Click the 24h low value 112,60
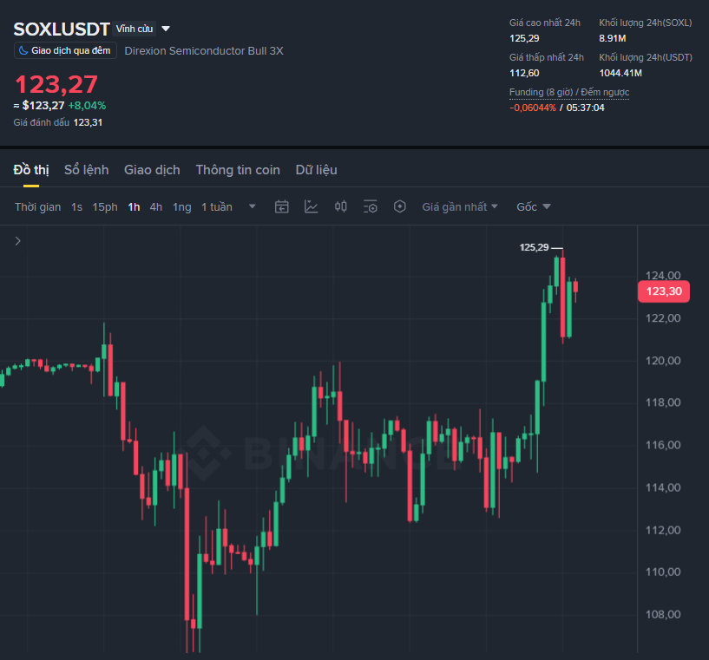This screenshot has width=709, height=660. (524, 73)
